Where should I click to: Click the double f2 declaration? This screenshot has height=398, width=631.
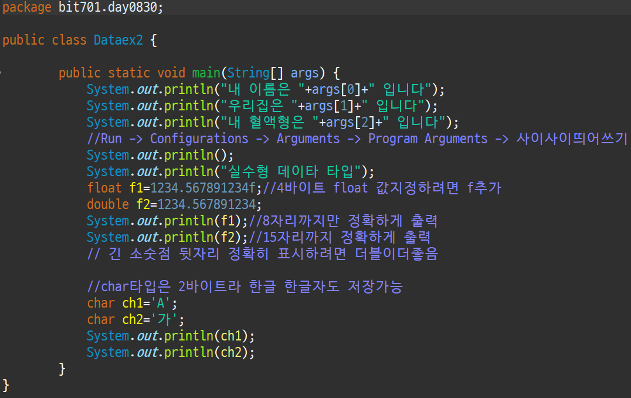174,205
